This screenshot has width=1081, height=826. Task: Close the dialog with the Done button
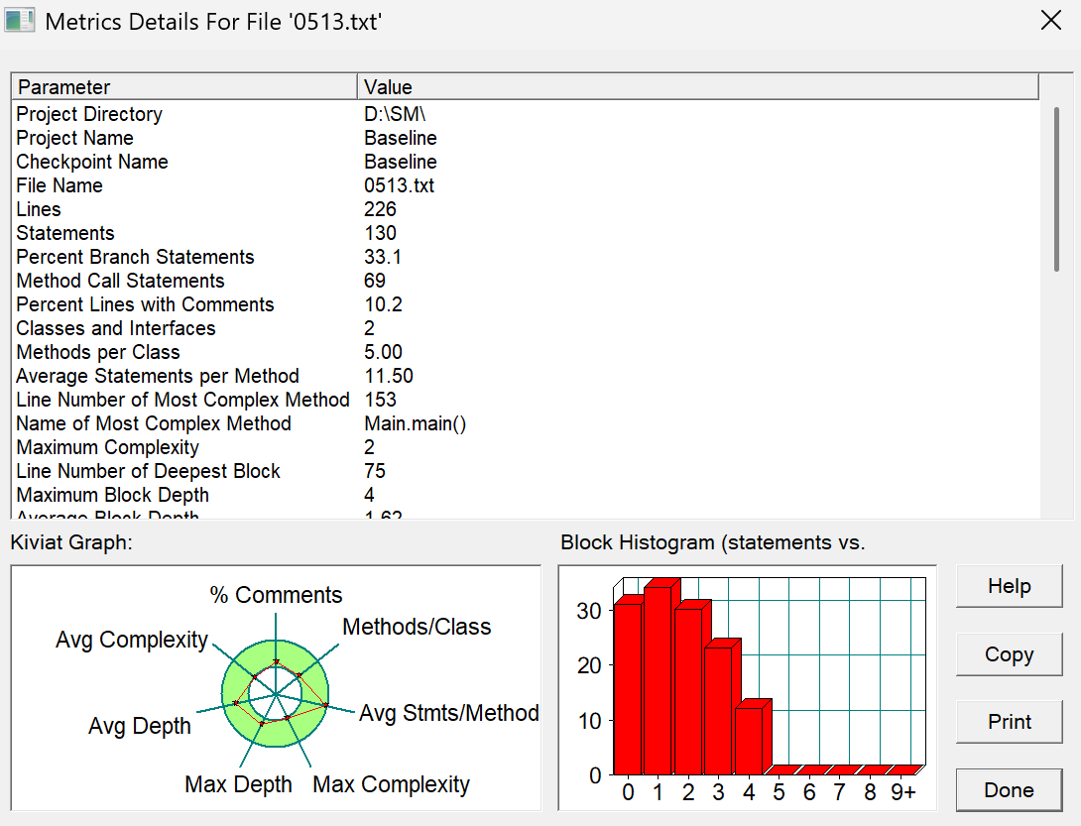click(1010, 790)
